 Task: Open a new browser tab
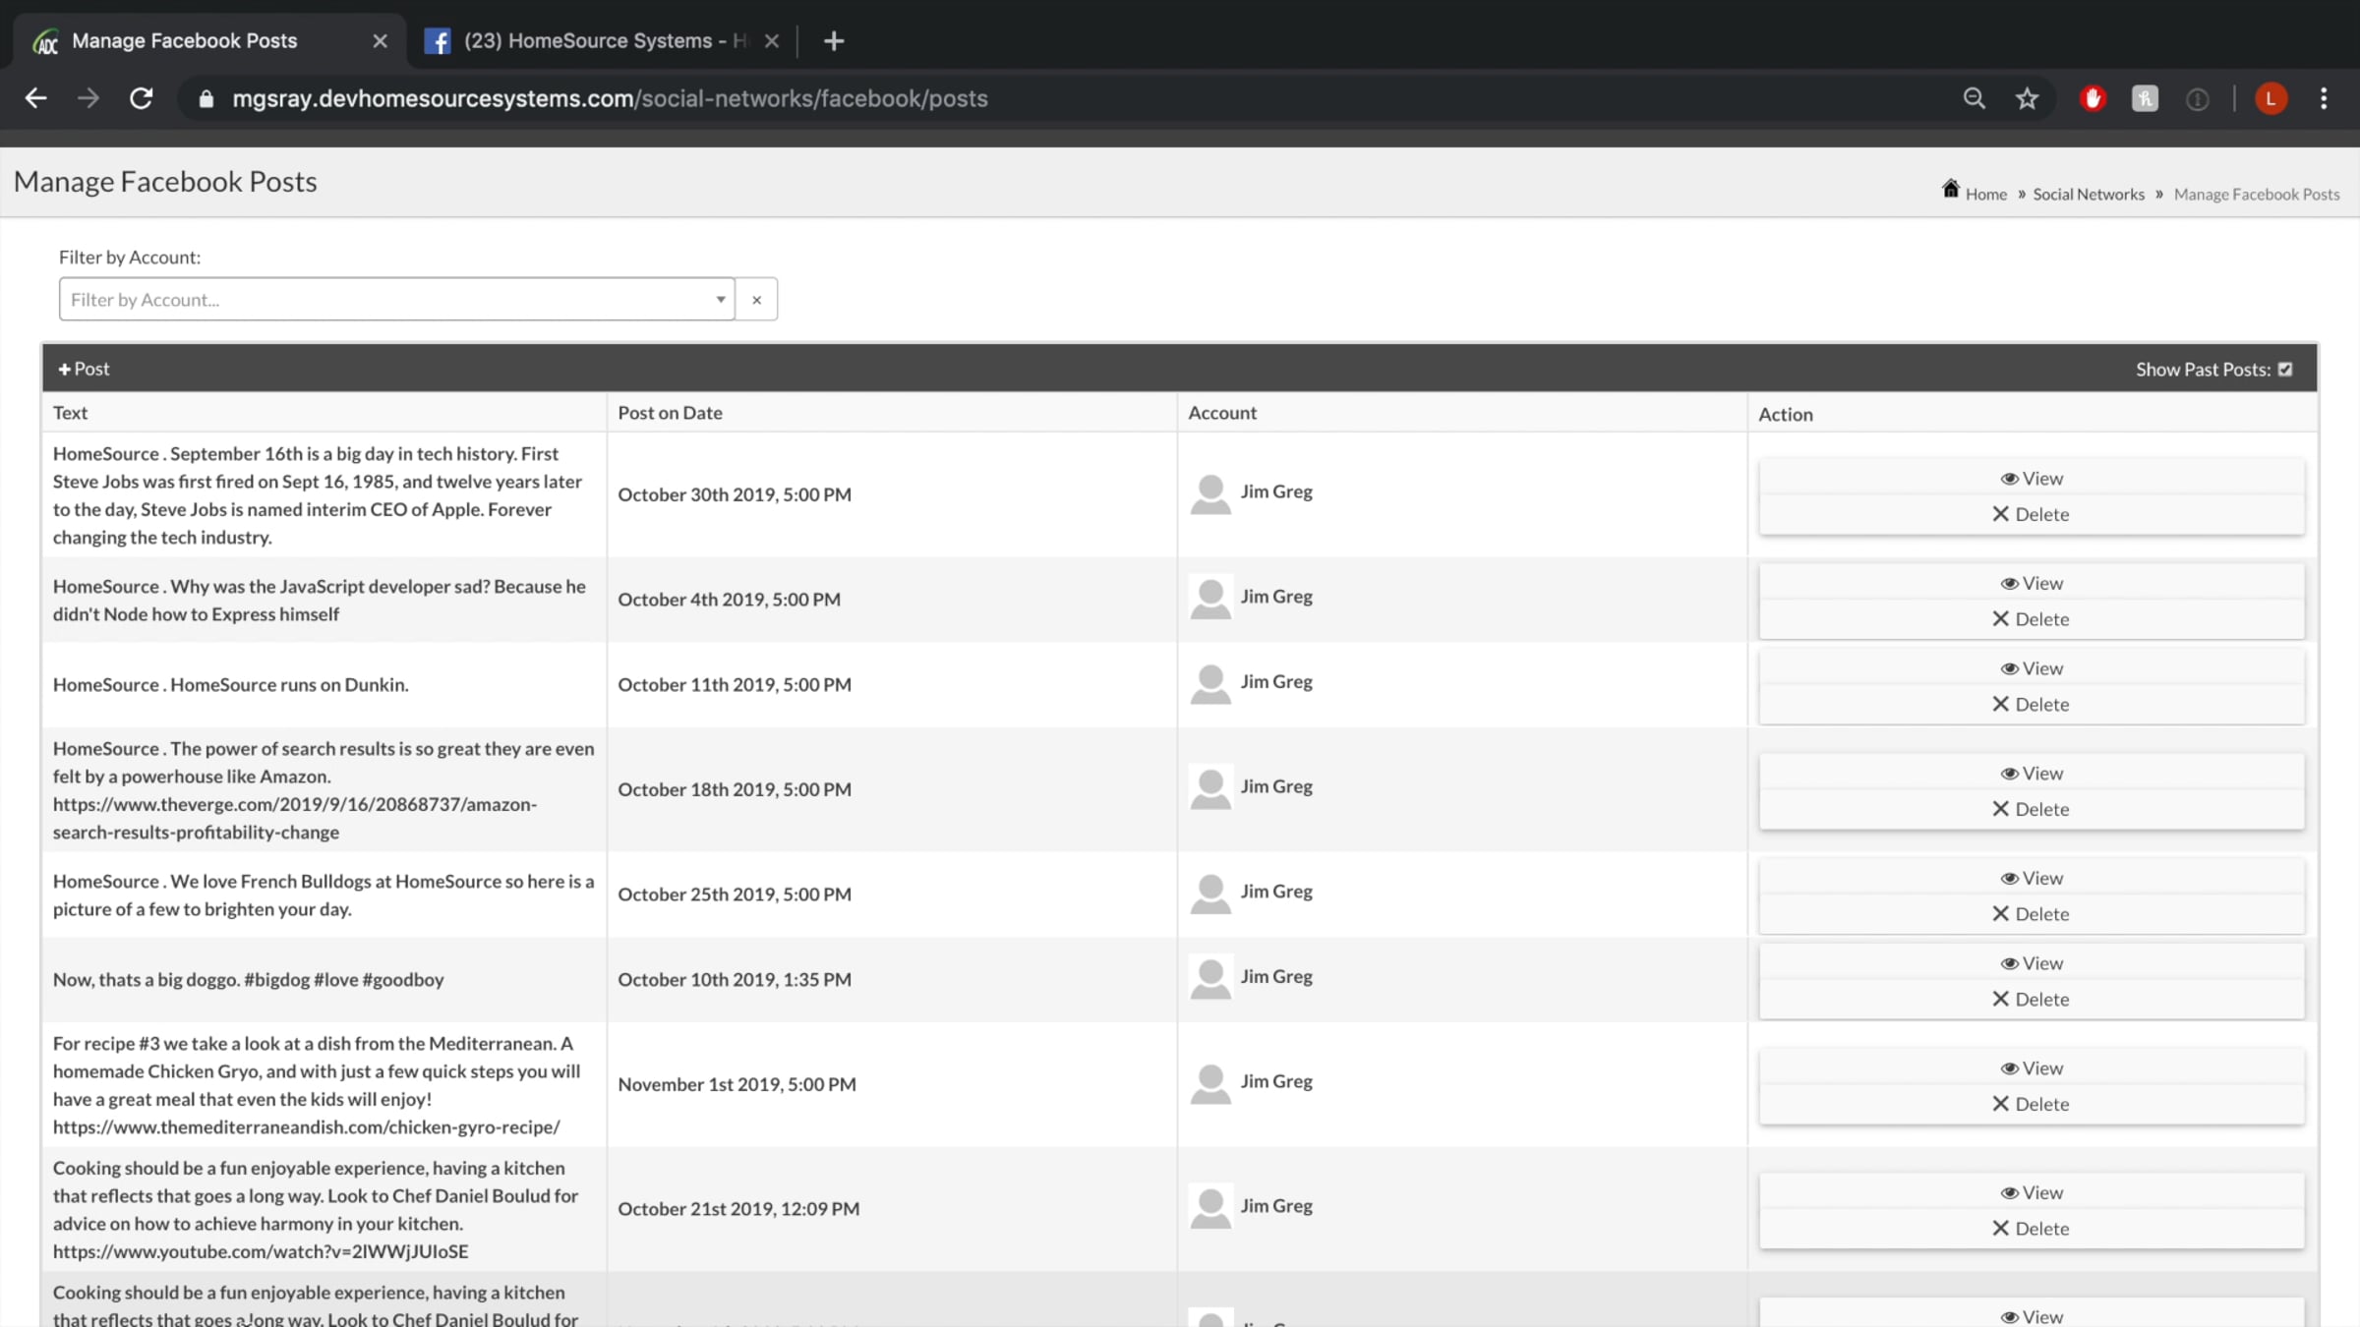834,41
